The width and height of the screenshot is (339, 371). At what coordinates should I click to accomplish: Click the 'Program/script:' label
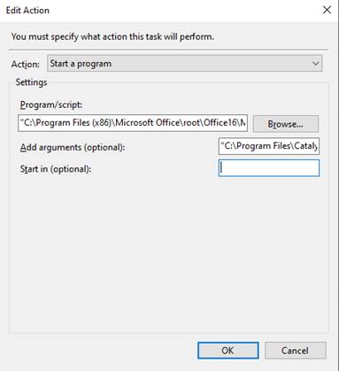pyautogui.click(x=51, y=104)
